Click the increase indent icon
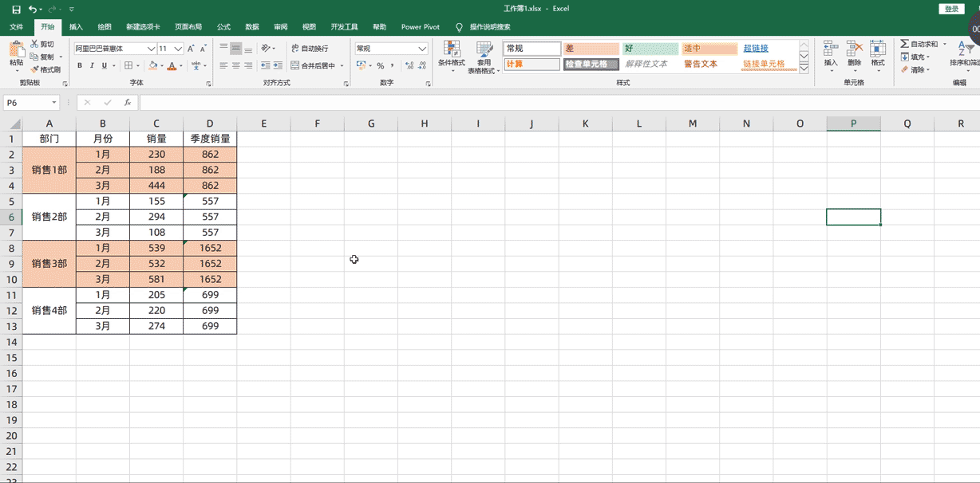The height and width of the screenshot is (483, 980). 277,65
